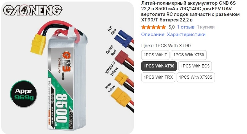247x134 pixels.
Task: Click the EC5 Blue connector picture
Action: [x=124, y=38]
